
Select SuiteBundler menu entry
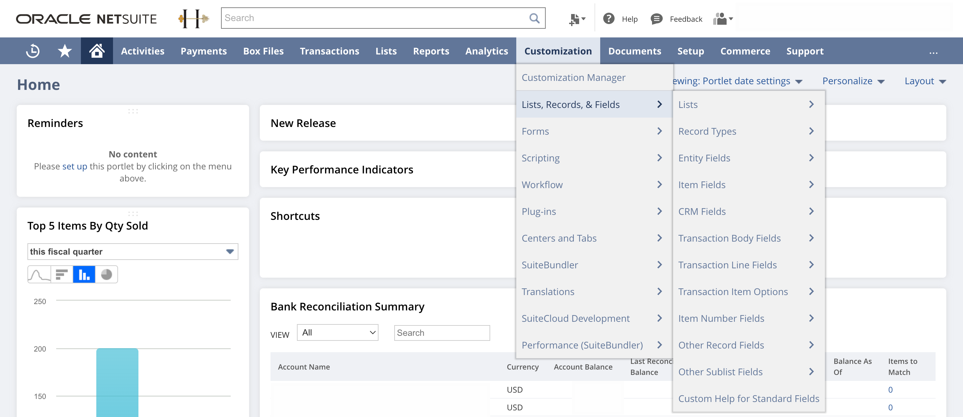595,265
